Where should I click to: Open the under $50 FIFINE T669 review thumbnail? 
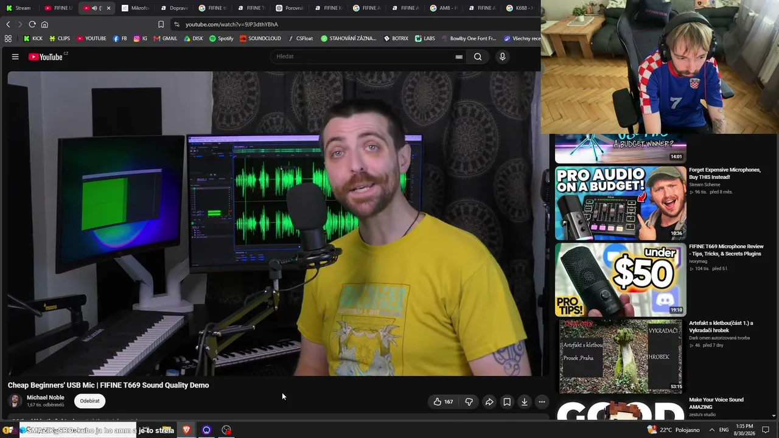pyautogui.click(x=621, y=280)
